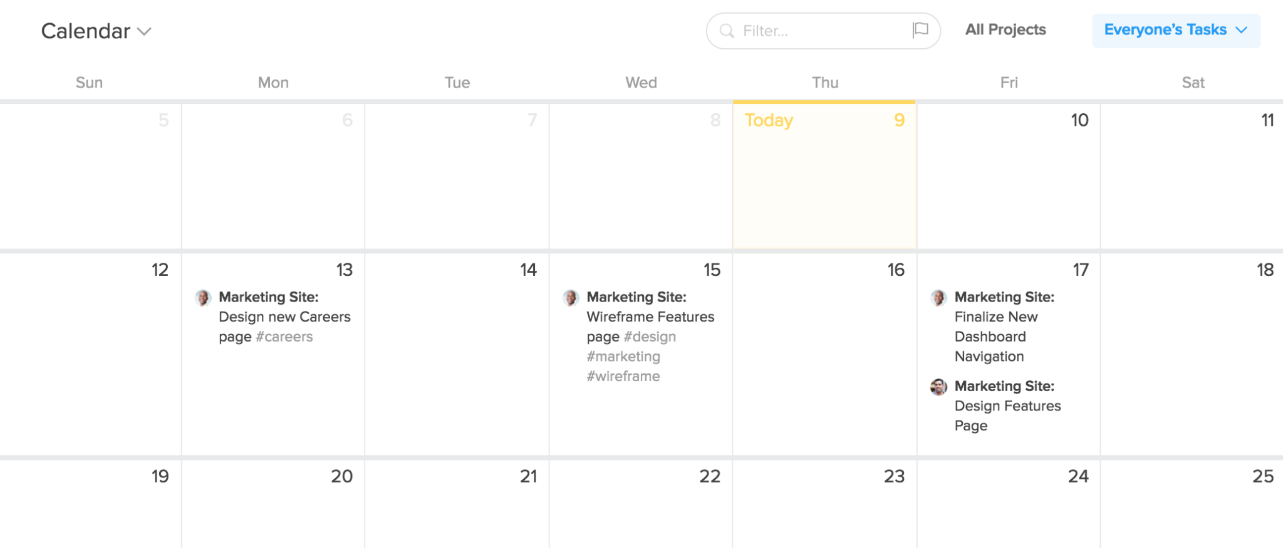
Task: Expand the Calendar view dropdown chevron
Action: click(145, 32)
